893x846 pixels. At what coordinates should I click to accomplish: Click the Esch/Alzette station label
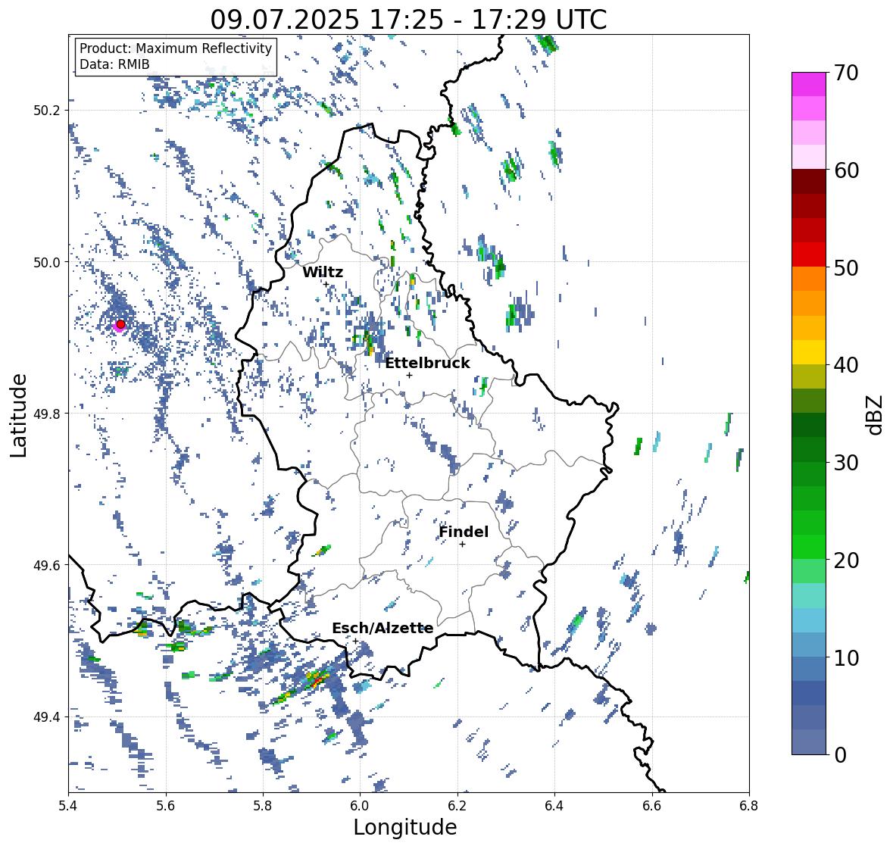tap(382, 628)
